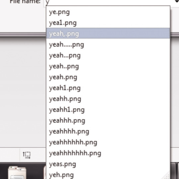The height and width of the screenshot is (179, 179).
Task: Pick yeahh1.png from the dropdown
Action: coord(108,109)
